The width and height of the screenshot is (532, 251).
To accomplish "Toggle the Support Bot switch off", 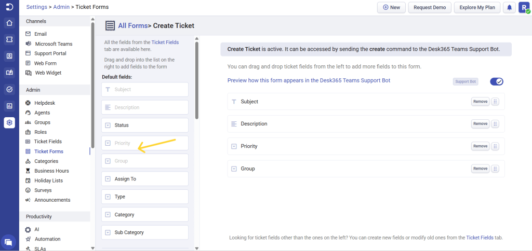I will point(497,81).
